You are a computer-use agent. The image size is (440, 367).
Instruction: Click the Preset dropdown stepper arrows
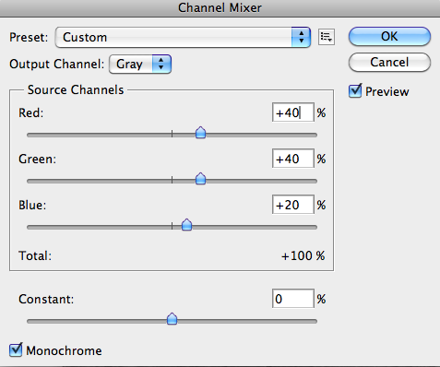(301, 37)
